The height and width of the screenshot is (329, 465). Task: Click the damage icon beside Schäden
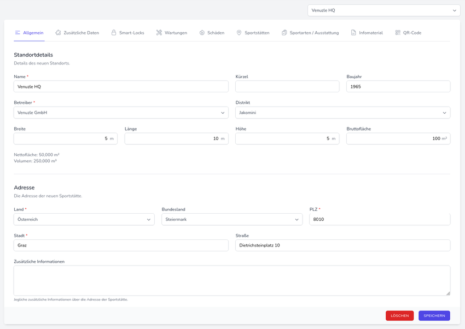[x=202, y=33]
